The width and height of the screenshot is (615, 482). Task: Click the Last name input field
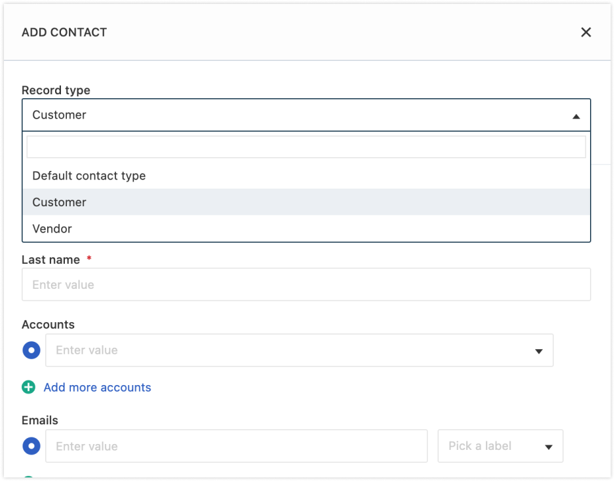(x=306, y=285)
